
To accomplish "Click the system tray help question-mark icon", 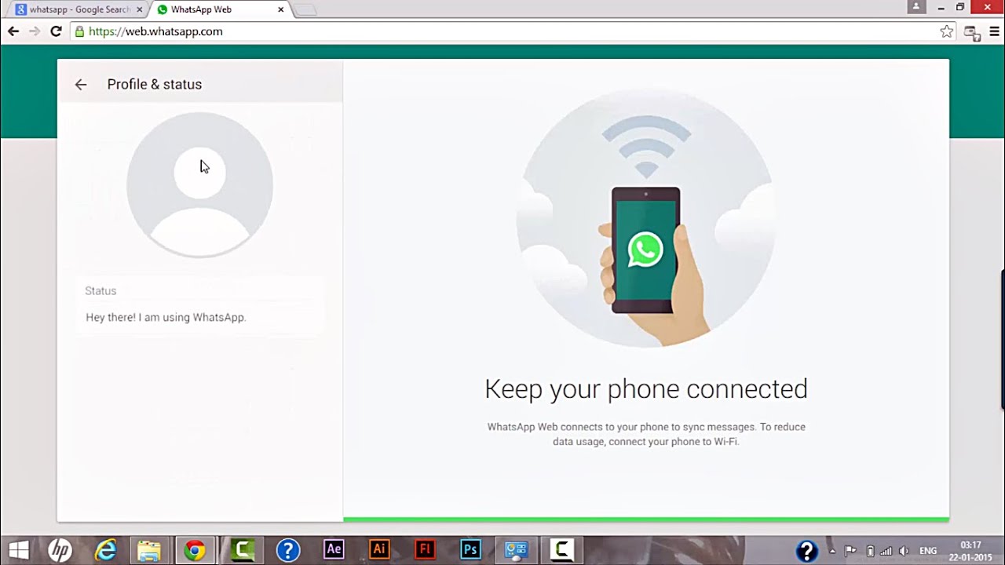I will pyautogui.click(x=806, y=551).
